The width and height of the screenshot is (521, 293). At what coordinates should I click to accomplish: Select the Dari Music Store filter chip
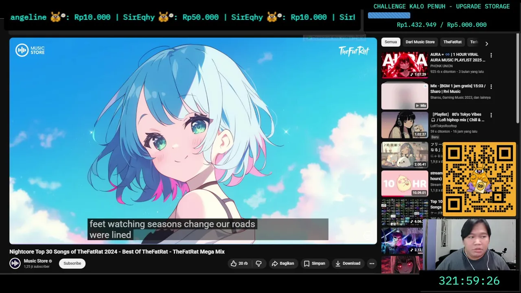click(420, 42)
